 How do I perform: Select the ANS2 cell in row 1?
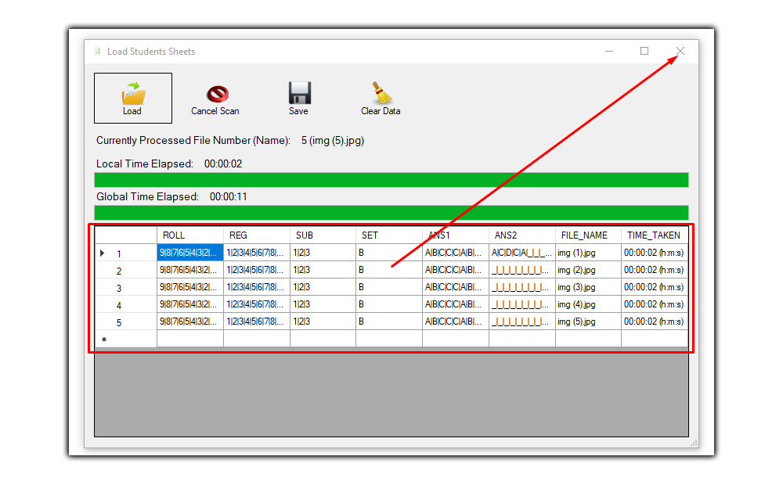pyautogui.click(x=521, y=253)
